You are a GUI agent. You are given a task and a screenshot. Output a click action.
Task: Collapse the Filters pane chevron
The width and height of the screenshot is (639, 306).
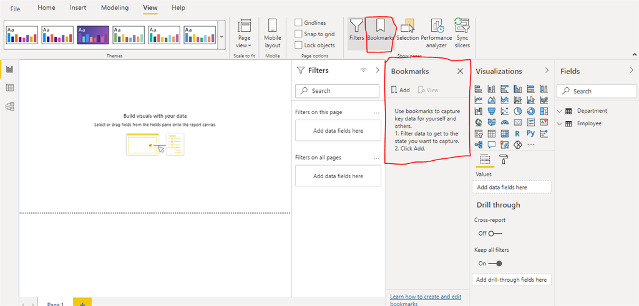[x=378, y=70]
